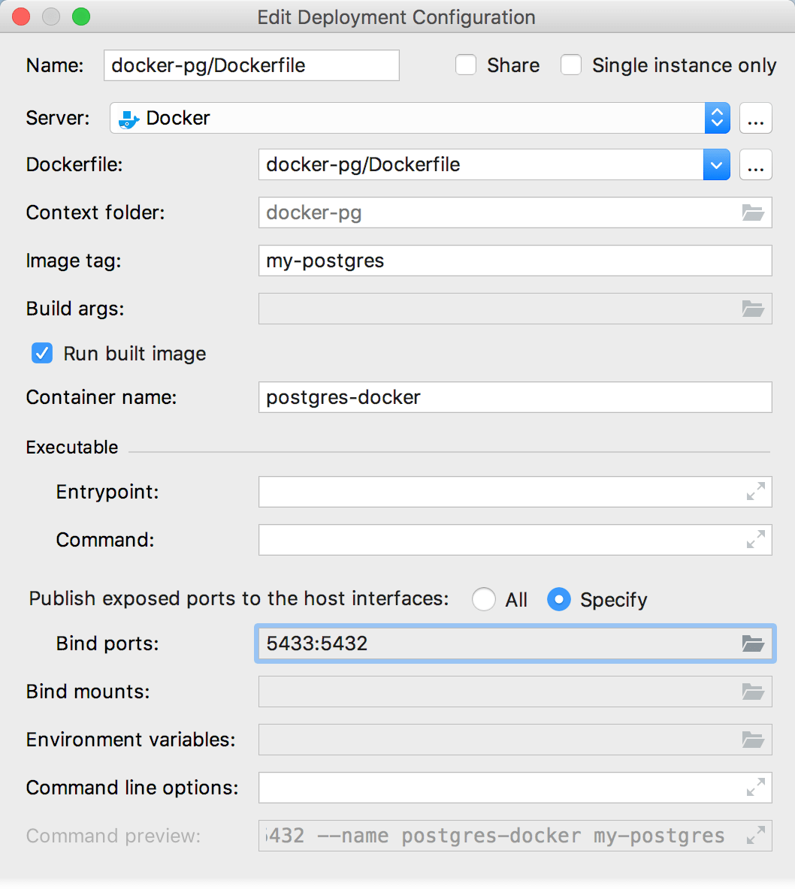Tick Single instance only checkbox
This screenshot has height=892, width=795.
570,65
